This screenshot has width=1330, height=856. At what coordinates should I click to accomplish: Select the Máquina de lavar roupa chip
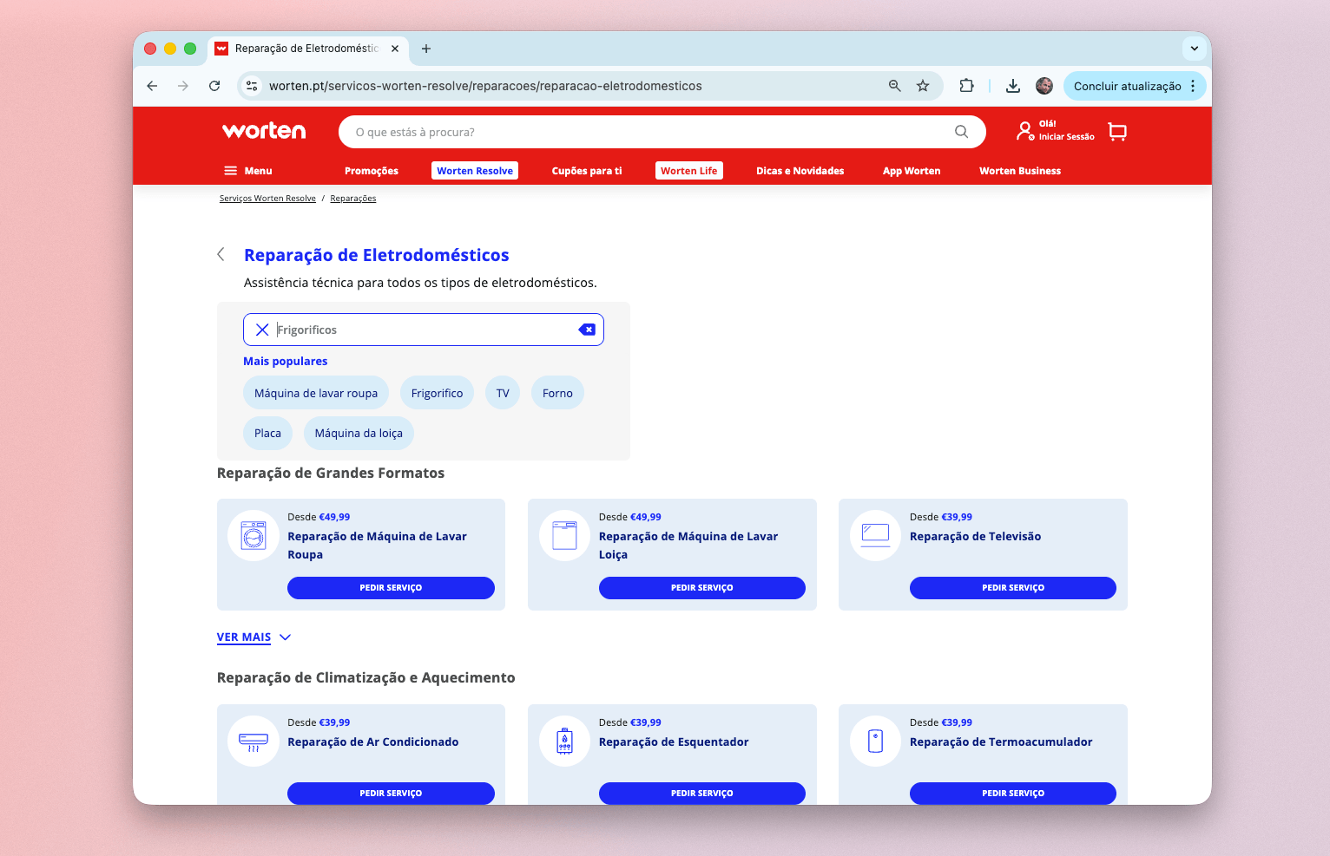pyautogui.click(x=316, y=393)
